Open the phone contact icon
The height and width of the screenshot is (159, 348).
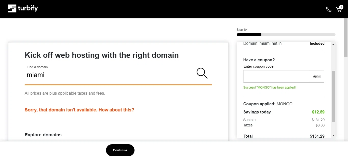tap(329, 9)
